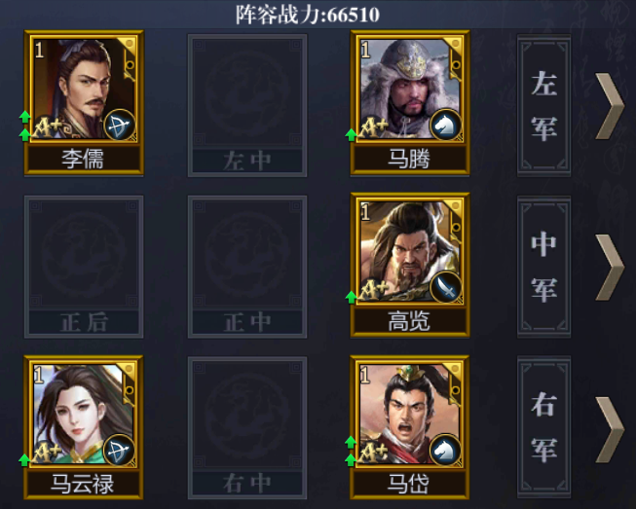Click the cavalry horse icon on 马岱's card

tap(445, 451)
